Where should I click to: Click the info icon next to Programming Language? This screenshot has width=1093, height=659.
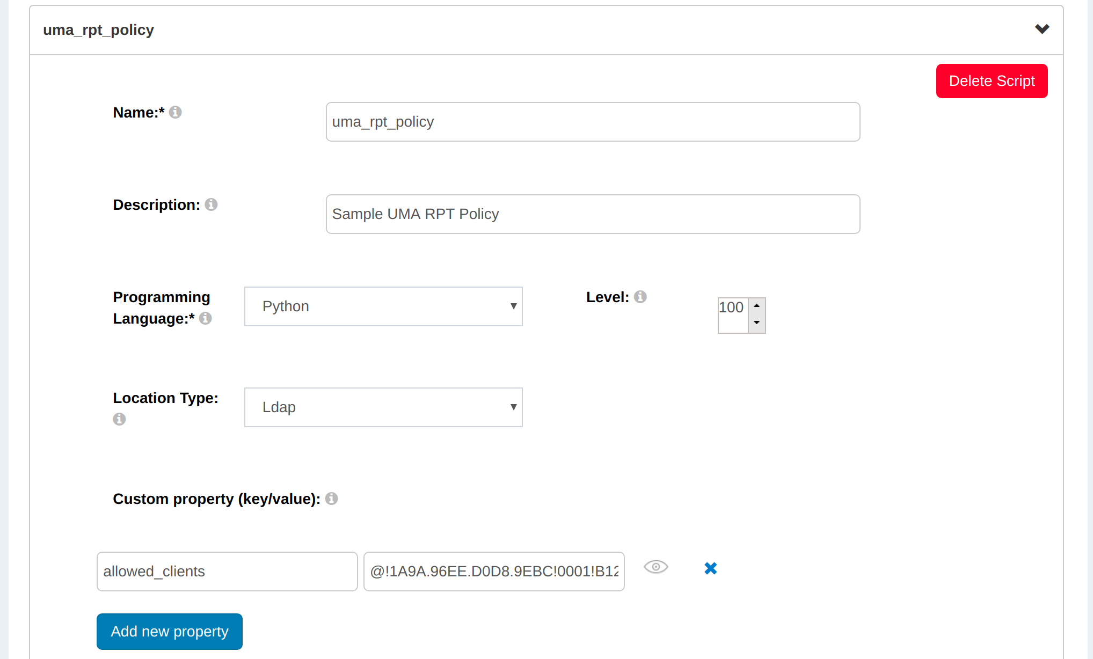(205, 318)
